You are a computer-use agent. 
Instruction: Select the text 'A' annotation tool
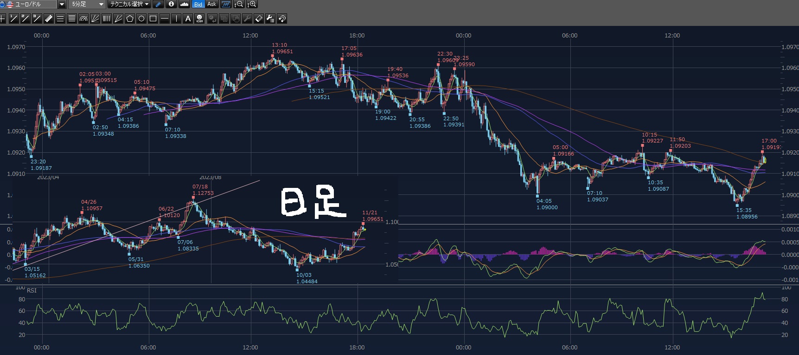[x=188, y=19]
